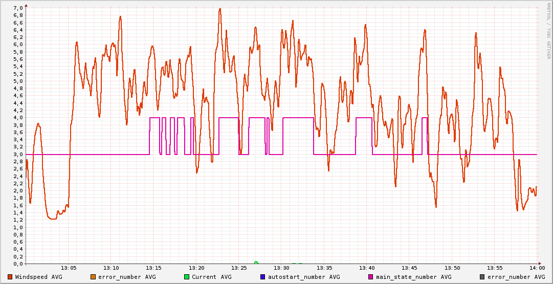Click the 13:50 time axis label
This screenshot has height=284, width=553.
pos(452,268)
